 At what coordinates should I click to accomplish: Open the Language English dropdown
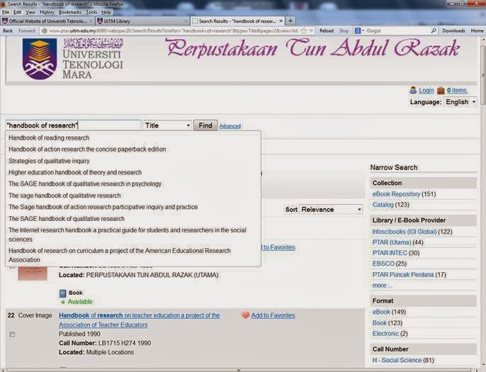(460, 102)
